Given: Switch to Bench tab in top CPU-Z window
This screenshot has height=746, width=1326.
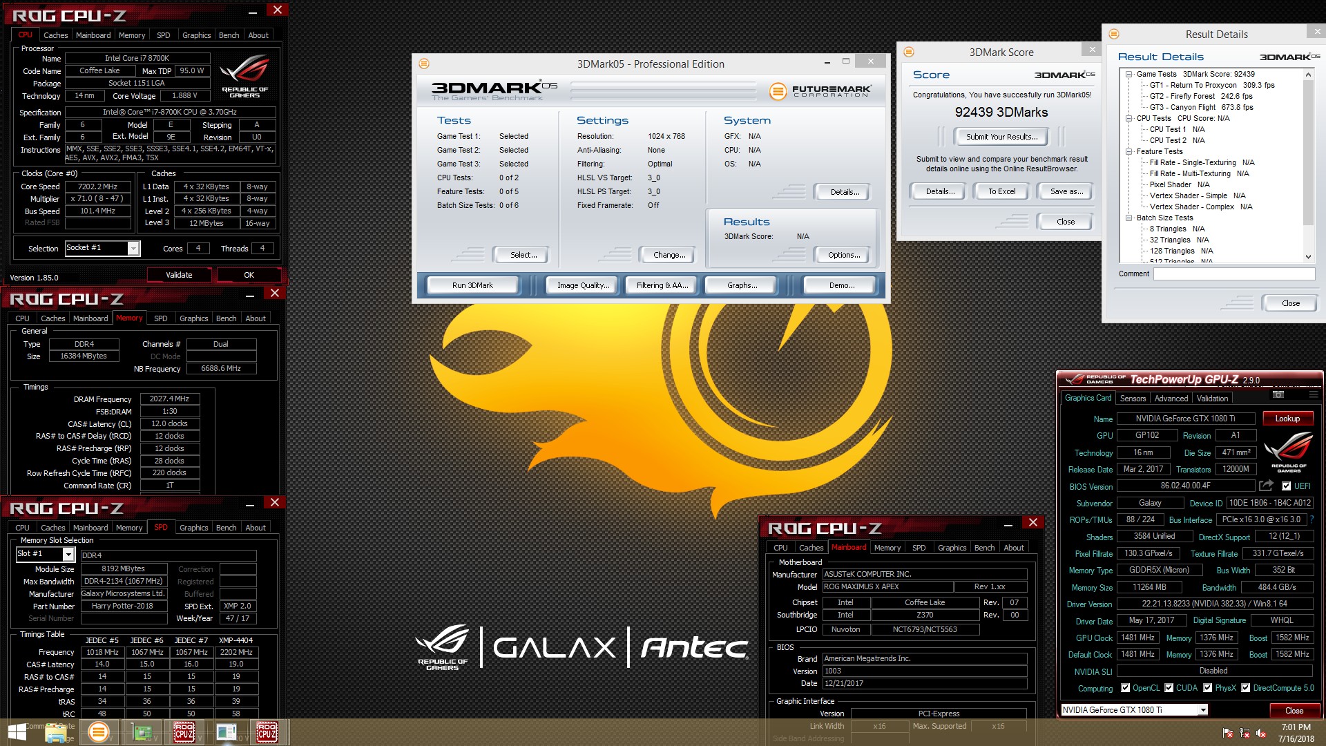Looking at the screenshot, I should (x=229, y=35).
